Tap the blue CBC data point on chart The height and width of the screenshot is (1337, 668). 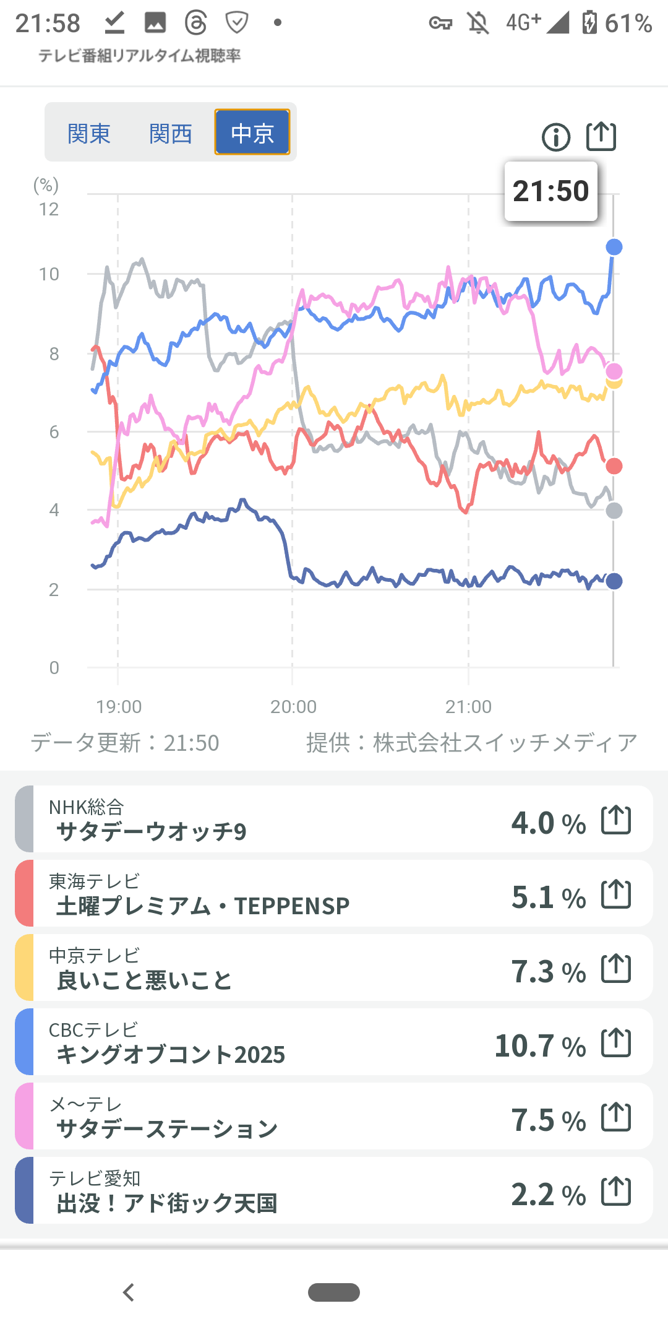click(614, 247)
